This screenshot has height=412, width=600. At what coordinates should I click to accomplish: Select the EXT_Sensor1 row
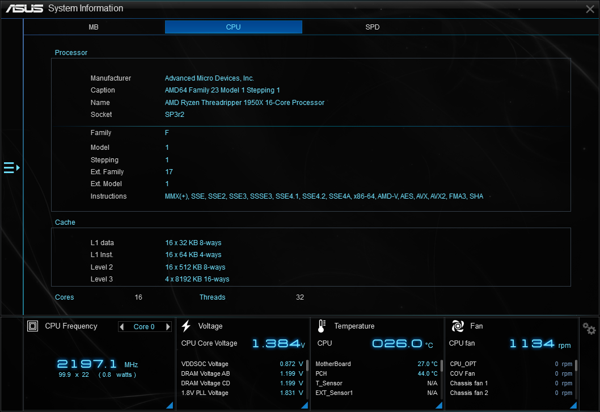[x=377, y=393]
